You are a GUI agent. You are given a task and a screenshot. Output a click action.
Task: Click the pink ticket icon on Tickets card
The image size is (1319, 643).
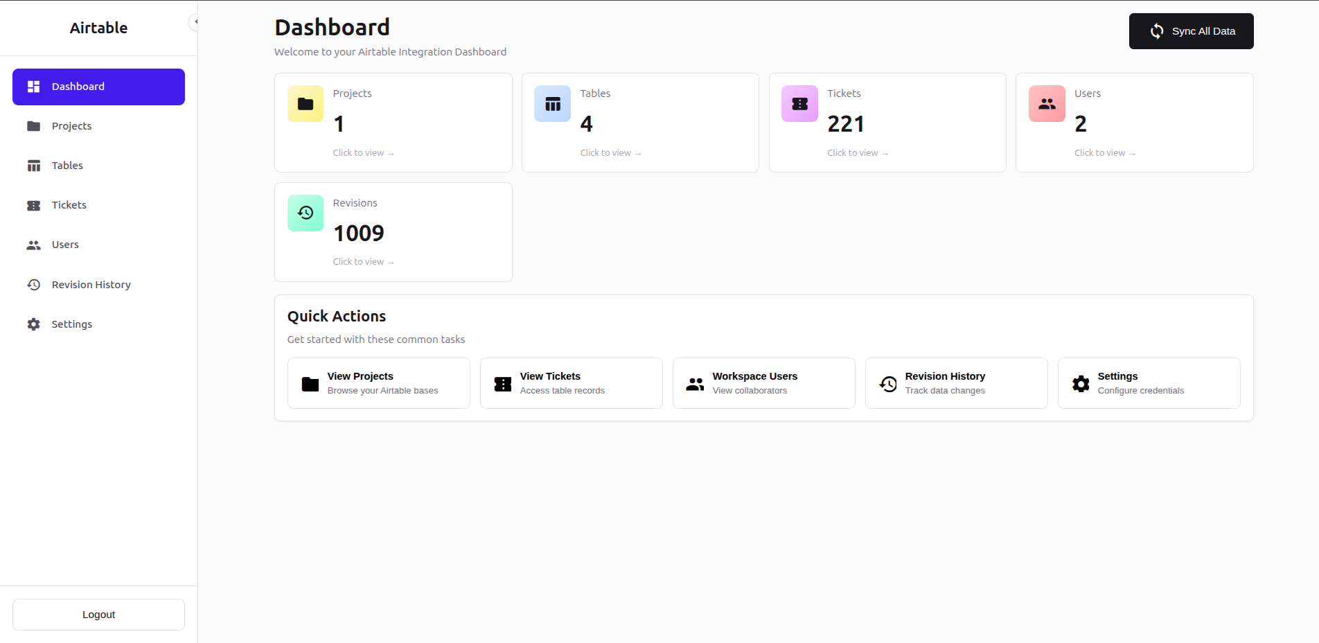coord(799,103)
